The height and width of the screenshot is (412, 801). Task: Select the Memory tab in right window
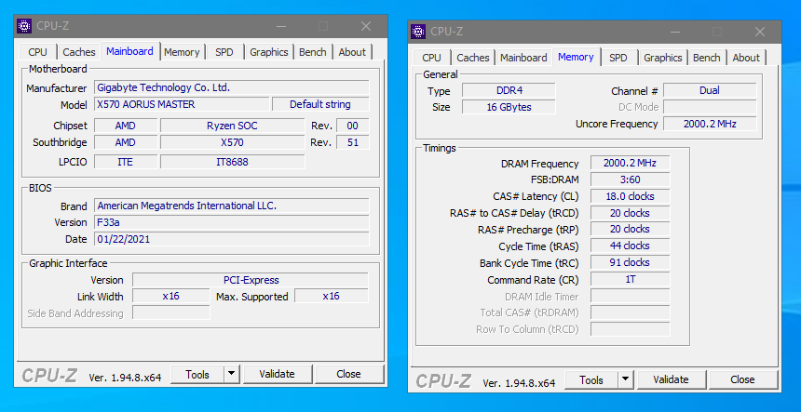click(576, 57)
